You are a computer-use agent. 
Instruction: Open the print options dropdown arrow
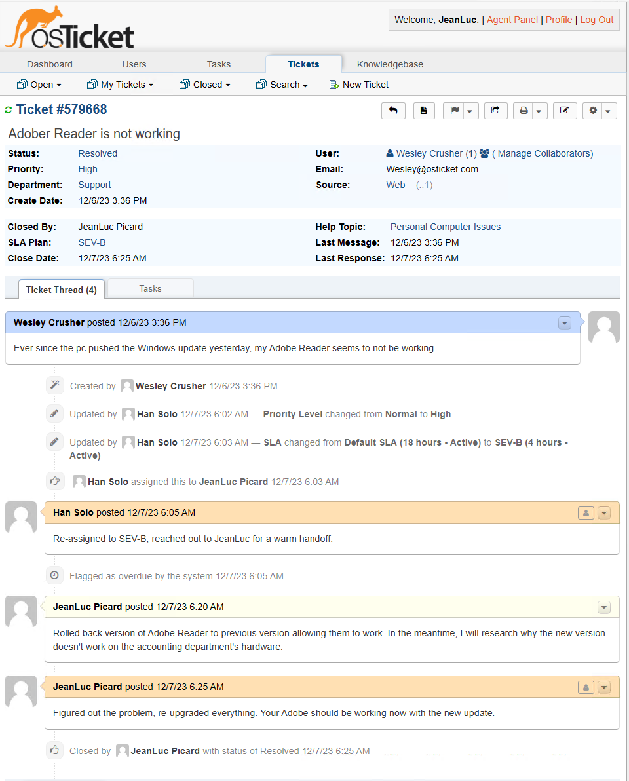(539, 111)
